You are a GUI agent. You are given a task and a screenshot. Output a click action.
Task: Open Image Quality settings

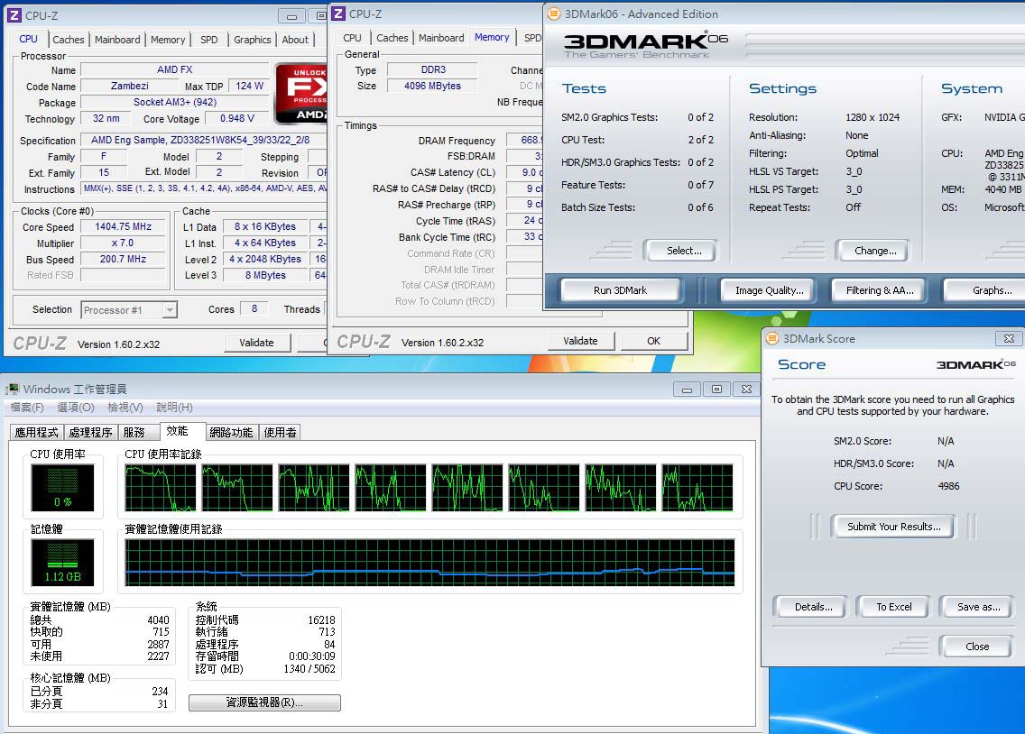pos(769,290)
